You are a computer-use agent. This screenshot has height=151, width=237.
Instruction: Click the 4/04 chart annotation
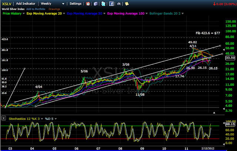coord(39,87)
